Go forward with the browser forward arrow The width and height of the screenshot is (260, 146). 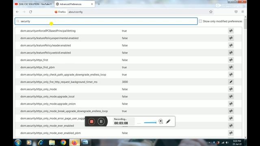pos(24,12)
